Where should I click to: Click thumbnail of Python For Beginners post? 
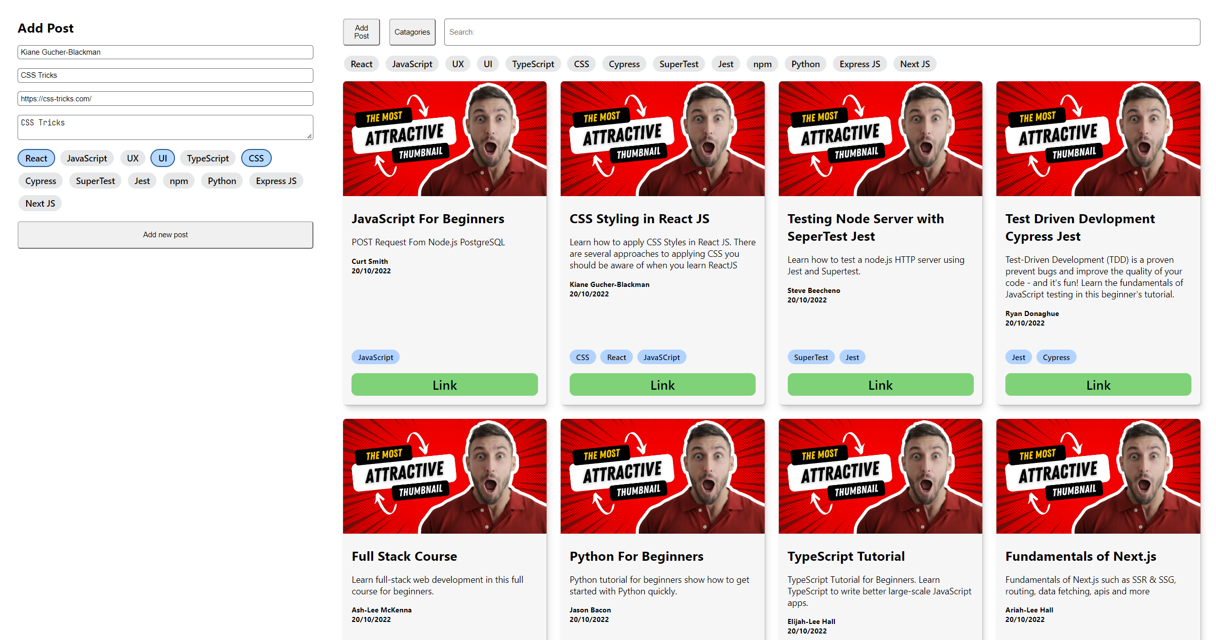pyautogui.click(x=662, y=476)
